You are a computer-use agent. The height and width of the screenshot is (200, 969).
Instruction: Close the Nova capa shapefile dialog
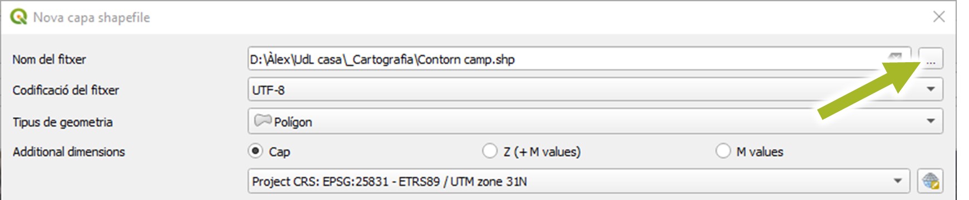pos(938,17)
